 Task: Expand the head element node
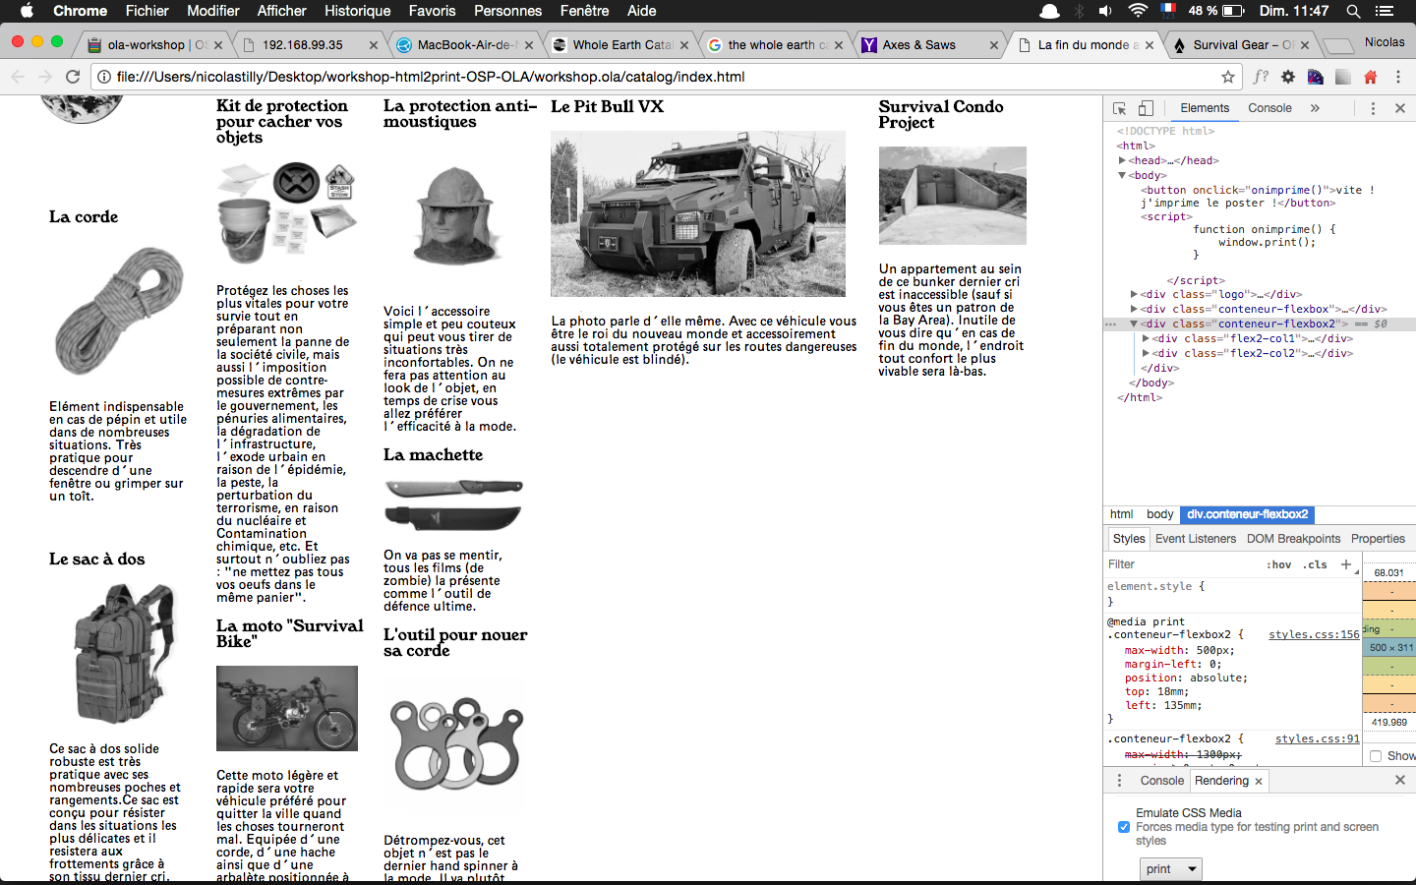pyautogui.click(x=1122, y=160)
